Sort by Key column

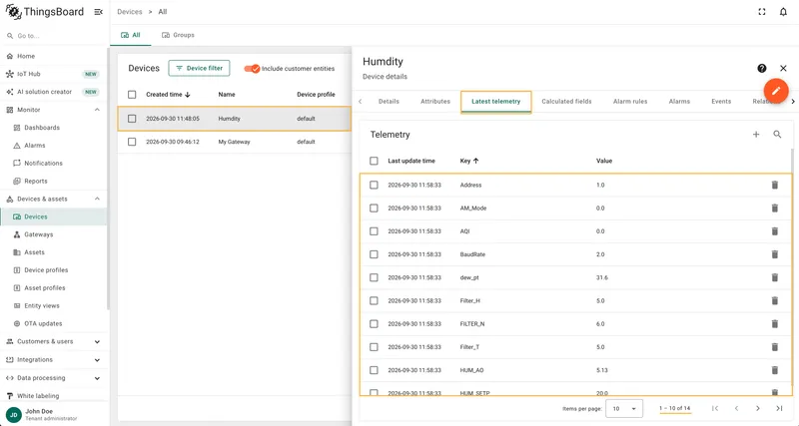[x=469, y=161]
